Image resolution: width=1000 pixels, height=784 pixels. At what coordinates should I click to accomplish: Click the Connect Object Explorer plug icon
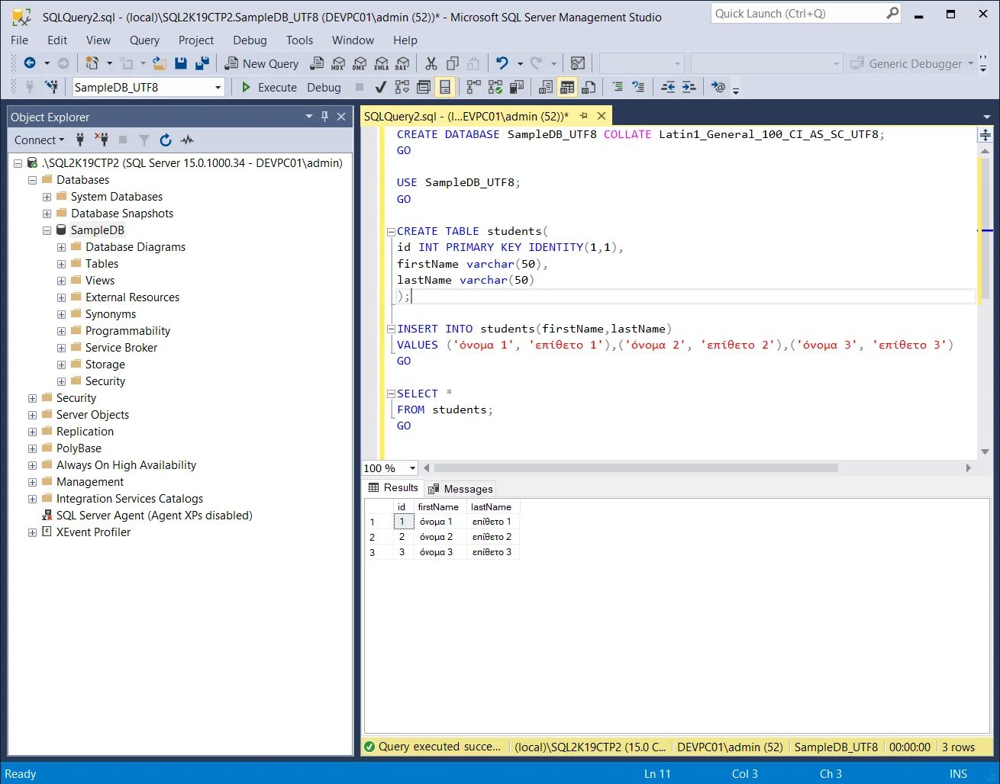tap(80, 140)
